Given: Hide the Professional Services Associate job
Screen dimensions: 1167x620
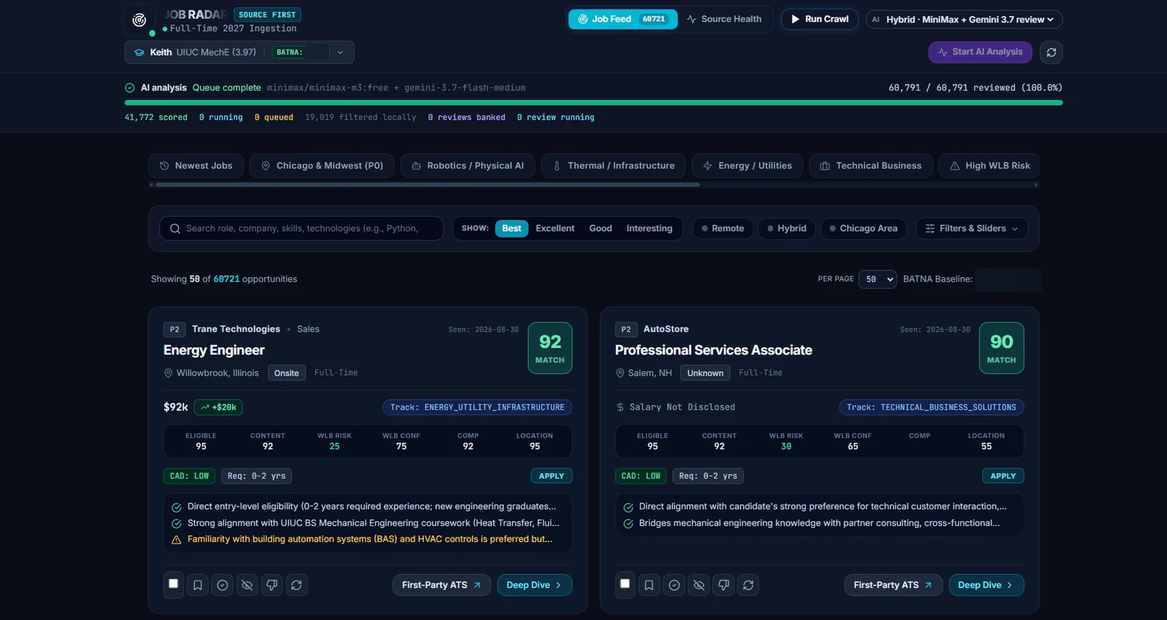Looking at the screenshot, I should click(x=699, y=585).
